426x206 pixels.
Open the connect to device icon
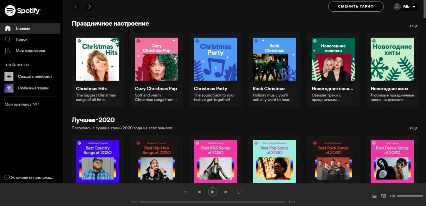tap(383, 196)
